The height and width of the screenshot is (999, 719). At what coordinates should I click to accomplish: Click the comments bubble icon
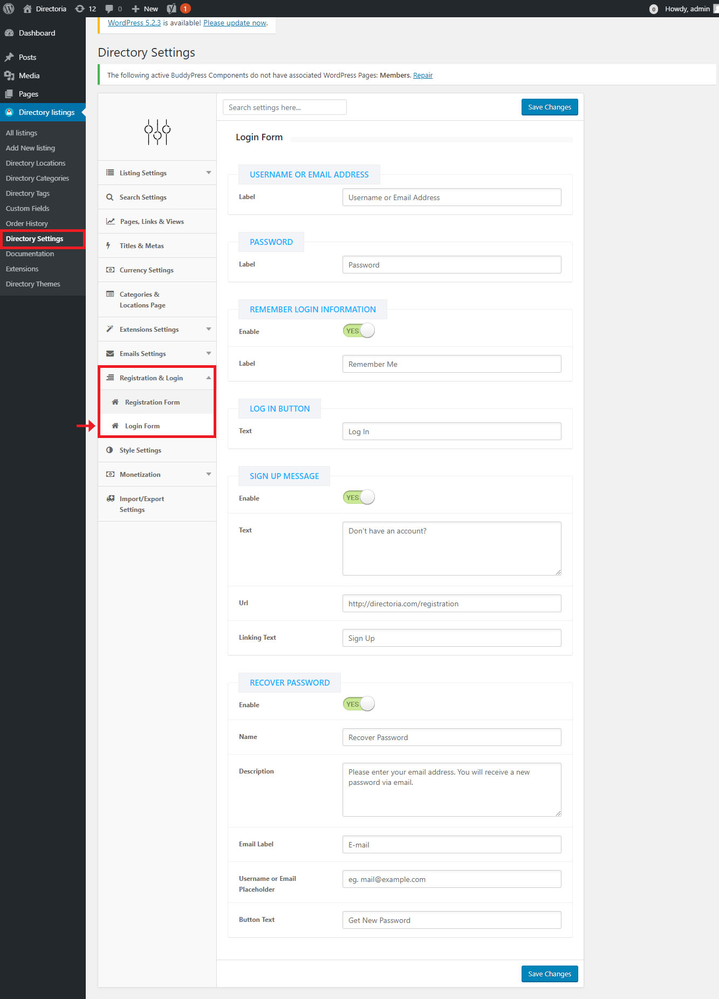coord(109,9)
